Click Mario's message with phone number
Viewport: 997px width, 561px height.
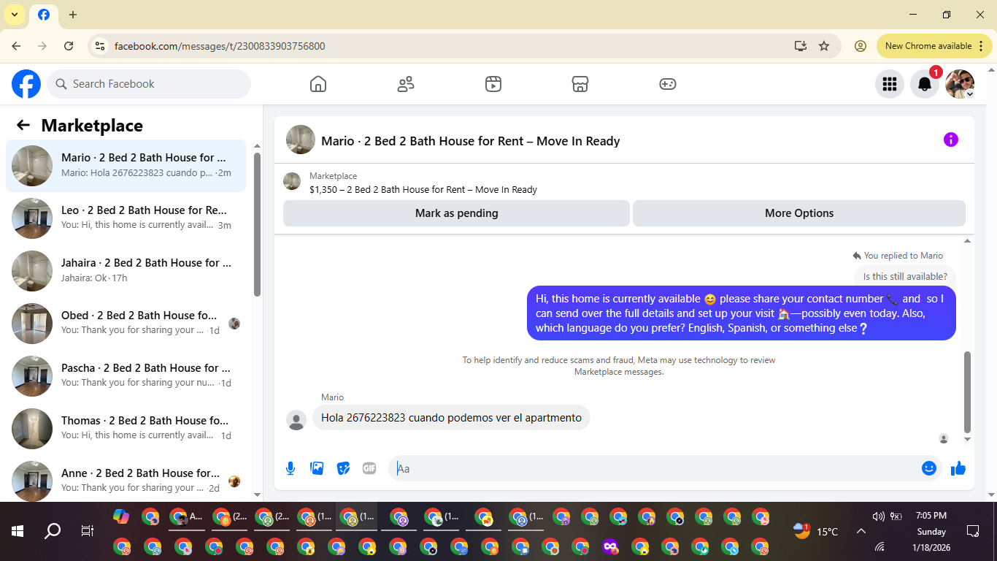coord(451,418)
